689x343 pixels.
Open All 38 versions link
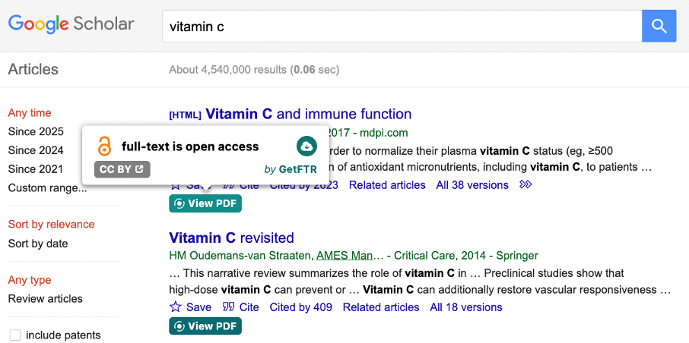472,185
